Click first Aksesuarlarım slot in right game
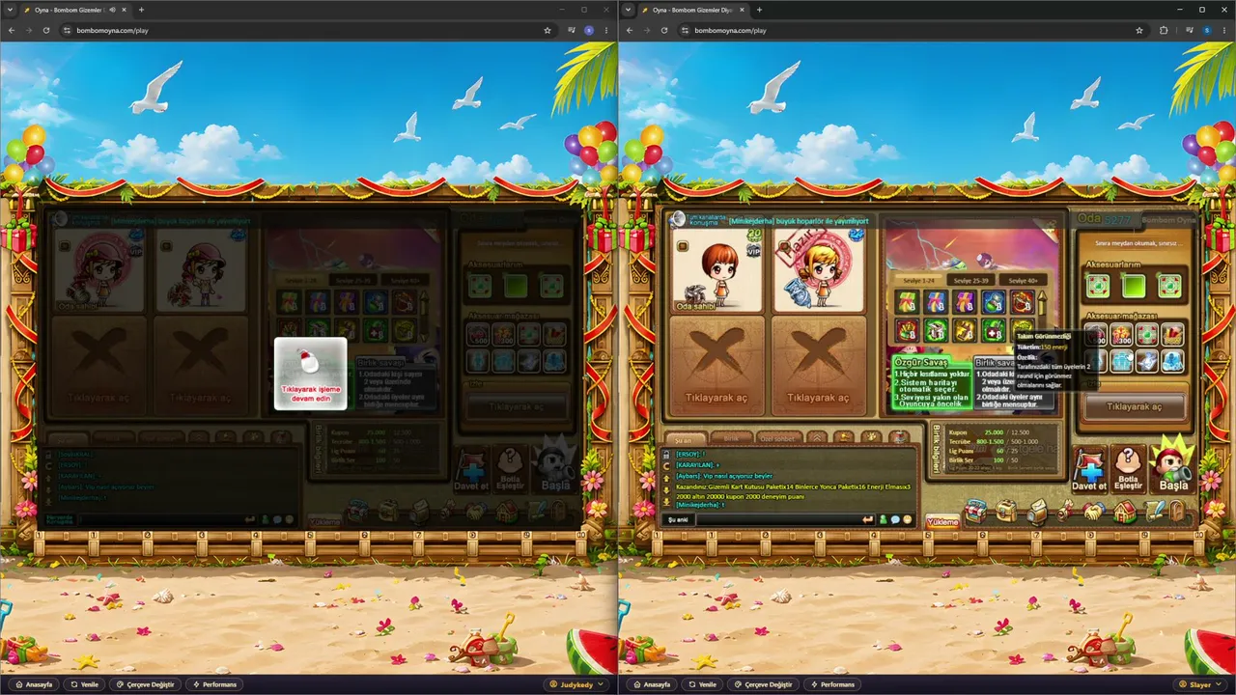 point(1097,286)
